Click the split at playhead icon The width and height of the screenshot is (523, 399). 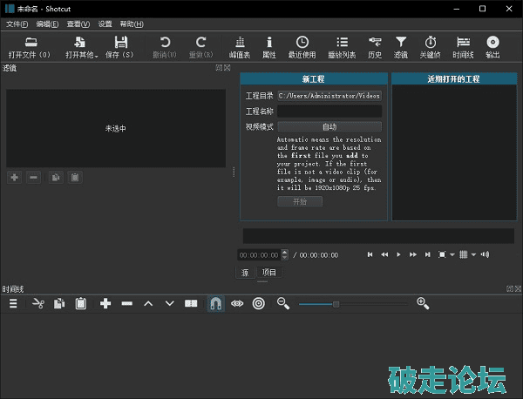pyautogui.click(x=191, y=303)
